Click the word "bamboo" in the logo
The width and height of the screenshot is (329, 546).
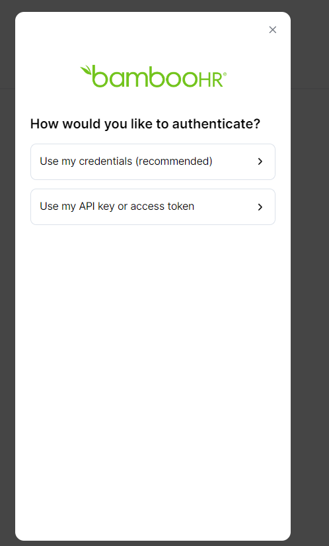pos(145,77)
